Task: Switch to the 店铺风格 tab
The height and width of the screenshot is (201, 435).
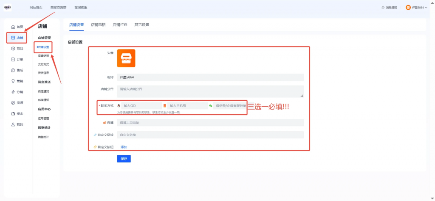Action: pyautogui.click(x=98, y=25)
